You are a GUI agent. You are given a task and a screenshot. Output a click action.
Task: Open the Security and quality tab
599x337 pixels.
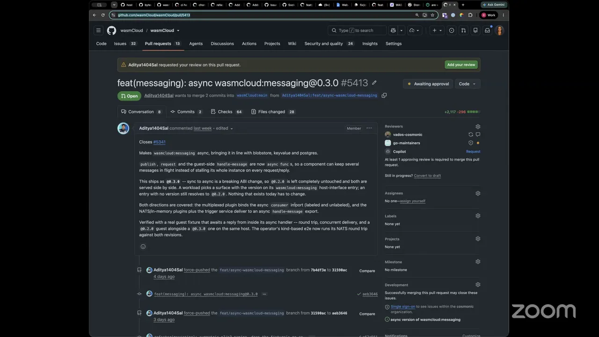point(329,44)
